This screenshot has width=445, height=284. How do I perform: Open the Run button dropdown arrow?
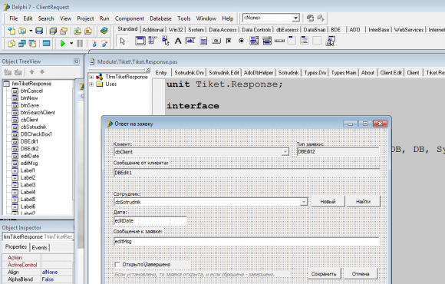71,44
